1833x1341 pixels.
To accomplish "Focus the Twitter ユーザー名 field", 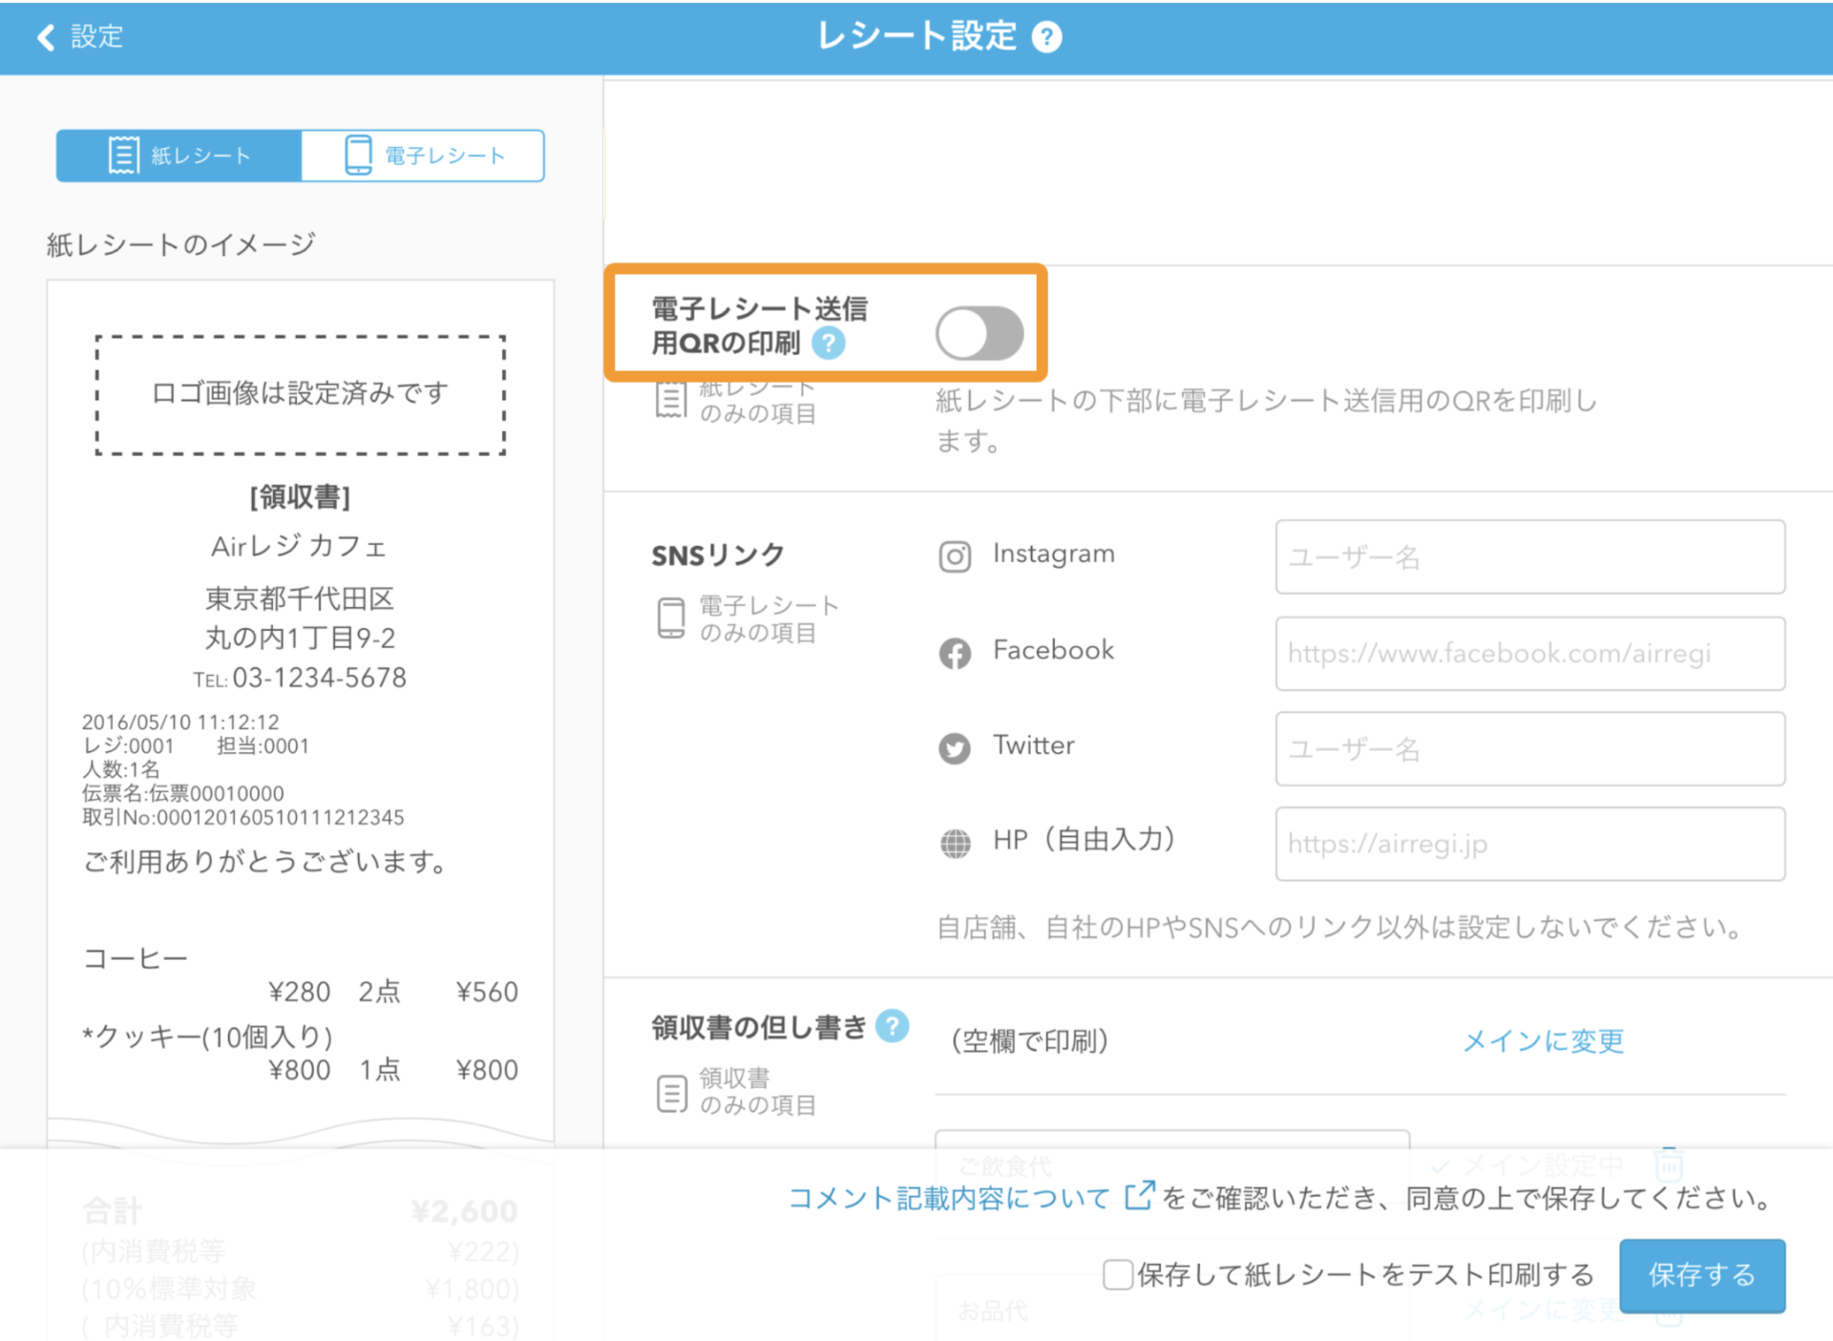I will [x=1529, y=748].
